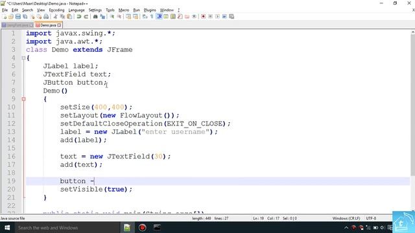Open the Edit menu
Viewport: 415px width, 233px height.
(x=15, y=10)
